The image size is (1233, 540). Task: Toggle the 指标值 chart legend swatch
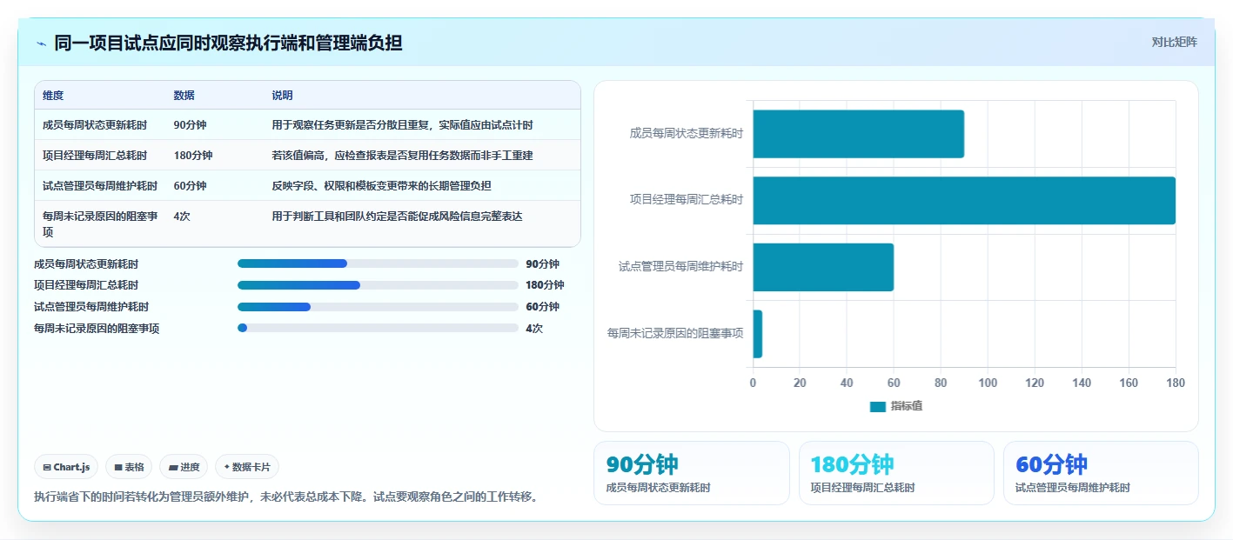(x=877, y=407)
